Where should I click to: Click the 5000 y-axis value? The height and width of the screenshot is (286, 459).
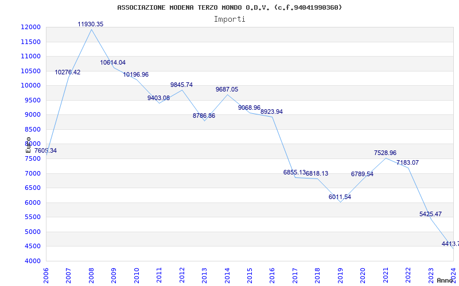point(32,232)
